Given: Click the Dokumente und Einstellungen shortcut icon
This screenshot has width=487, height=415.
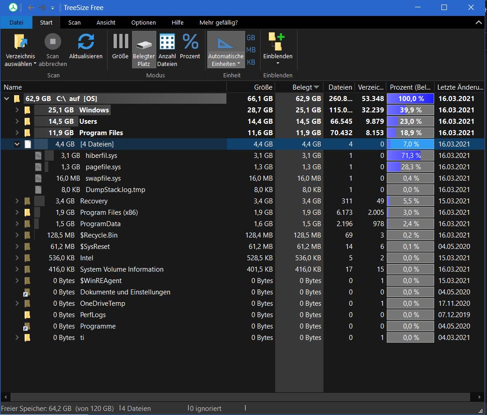Looking at the screenshot, I should coord(27,292).
